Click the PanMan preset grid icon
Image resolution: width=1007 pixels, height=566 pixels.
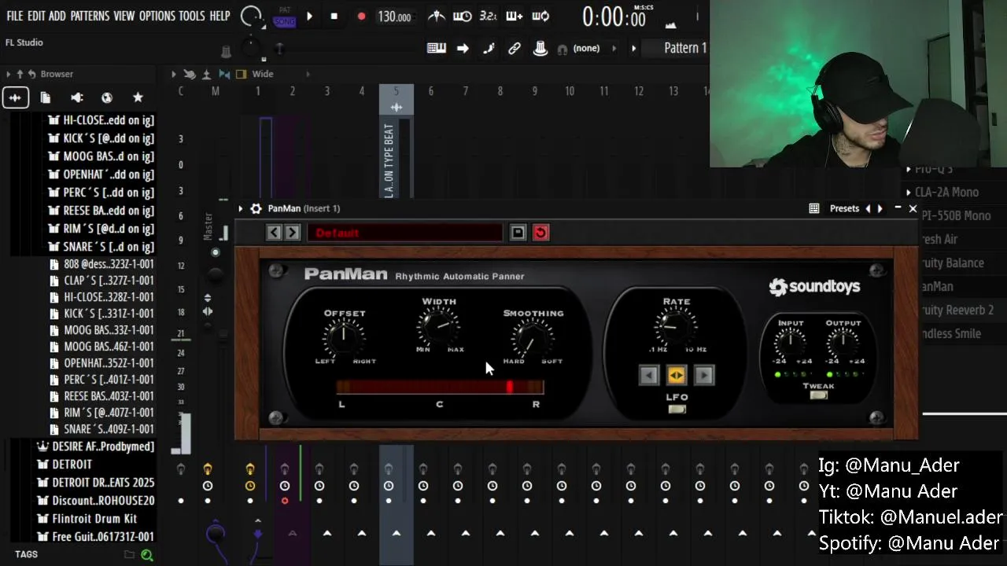coord(814,208)
